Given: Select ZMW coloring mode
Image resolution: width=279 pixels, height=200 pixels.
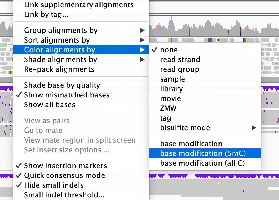Looking at the screenshot, I should [x=168, y=108].
